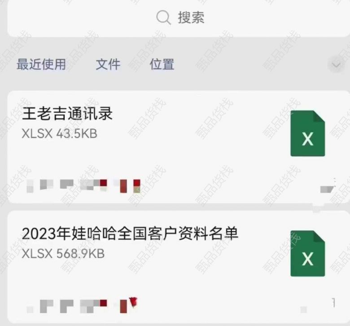Select the XLSX 43.5KB file size label

click(x=59, y=134)
